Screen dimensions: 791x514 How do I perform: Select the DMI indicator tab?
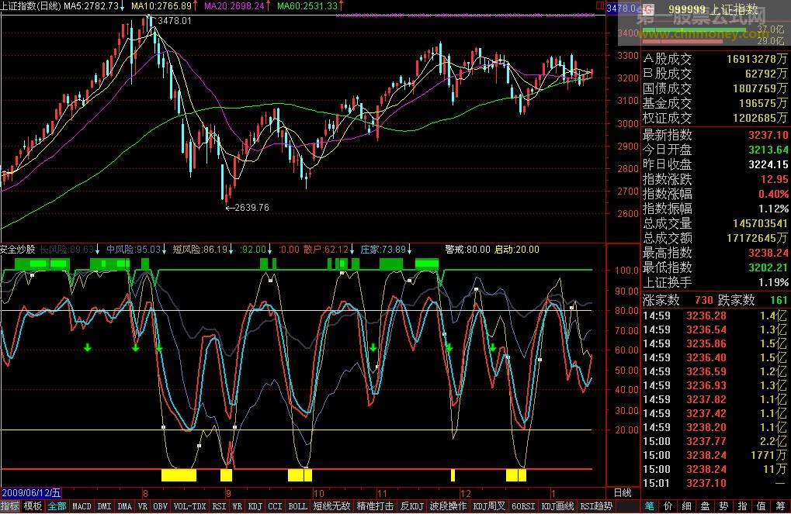click(105, 506)
